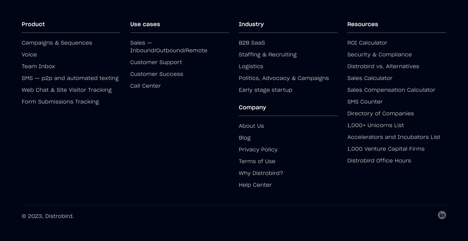Open Politics, Advocacy & Campaigns page
Viewport: 468px width, 241px height.
coord(284,78)
